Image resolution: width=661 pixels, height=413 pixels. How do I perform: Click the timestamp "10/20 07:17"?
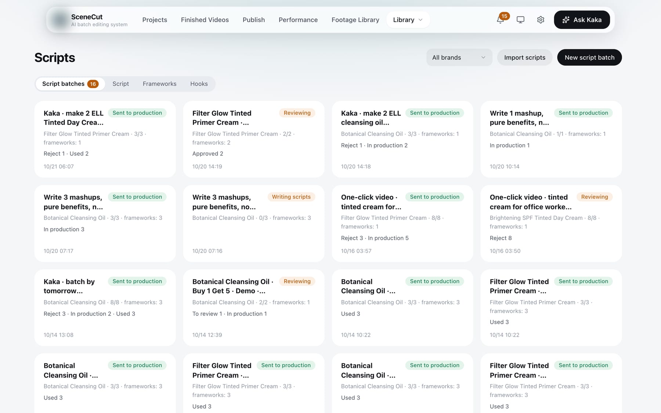click(58, 251)
